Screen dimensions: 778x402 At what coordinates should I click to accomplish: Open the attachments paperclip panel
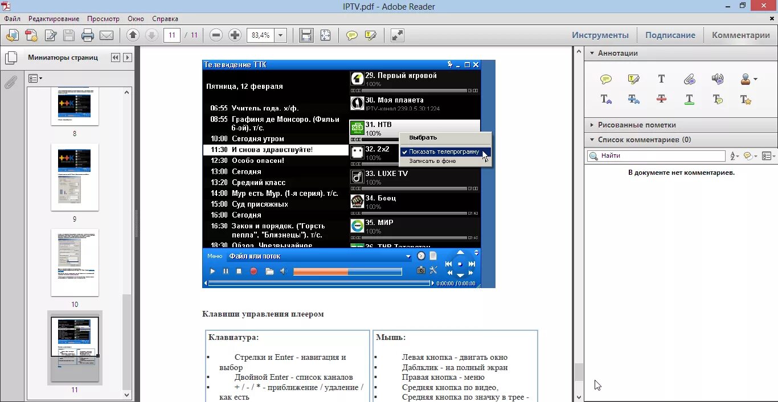coord(10,83)
